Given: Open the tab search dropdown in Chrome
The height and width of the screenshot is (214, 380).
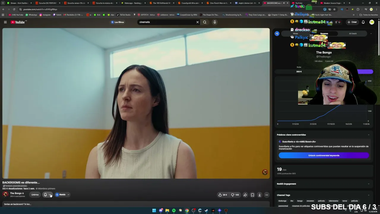Looking at the screenshot, I should (x=3, y=3).
